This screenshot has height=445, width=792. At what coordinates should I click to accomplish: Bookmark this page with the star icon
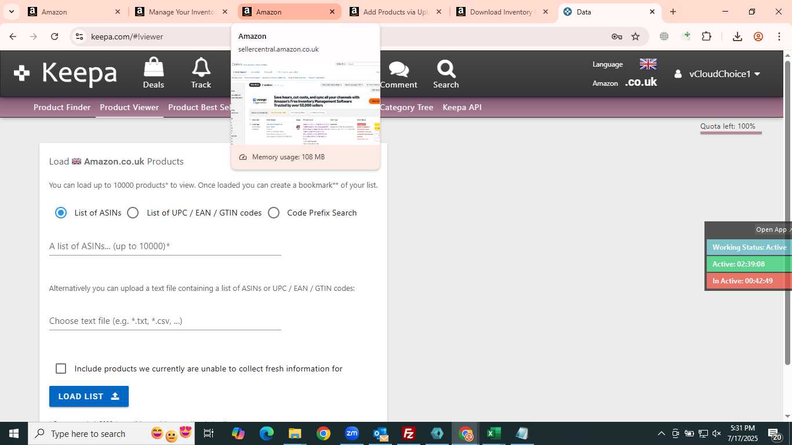point(635,37)
